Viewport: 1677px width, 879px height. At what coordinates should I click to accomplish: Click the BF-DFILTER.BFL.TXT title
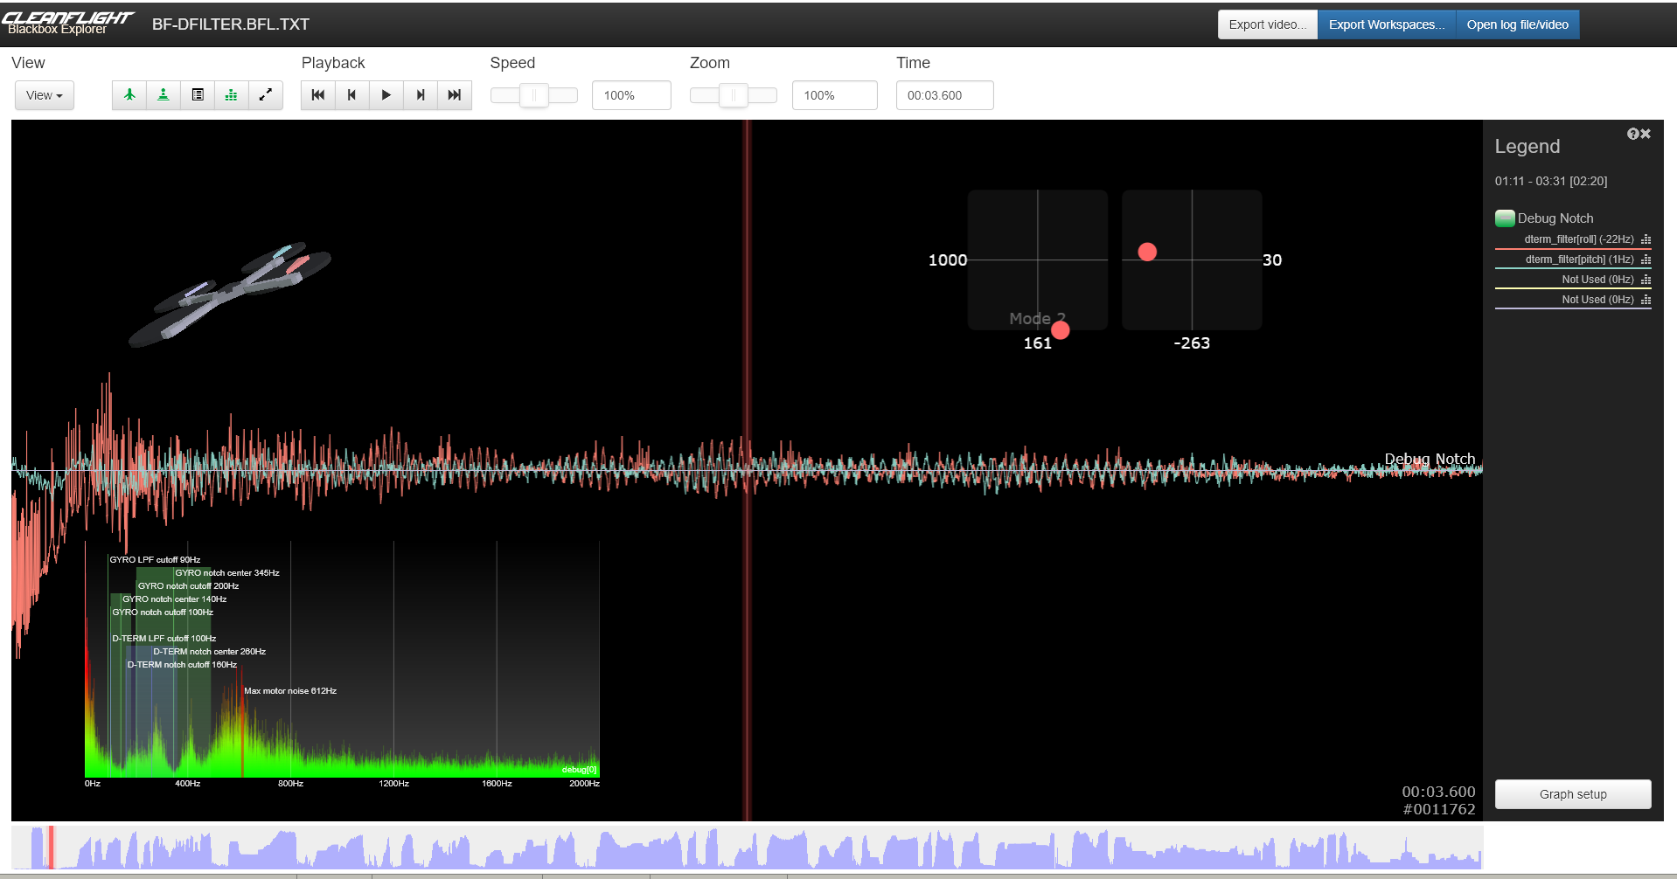(x=231, y=24)
